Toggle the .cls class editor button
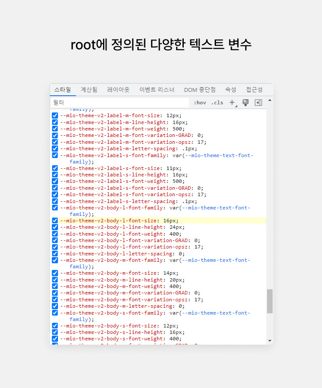The height and width of the screenshot is (388, 322). tap(217, 103)
